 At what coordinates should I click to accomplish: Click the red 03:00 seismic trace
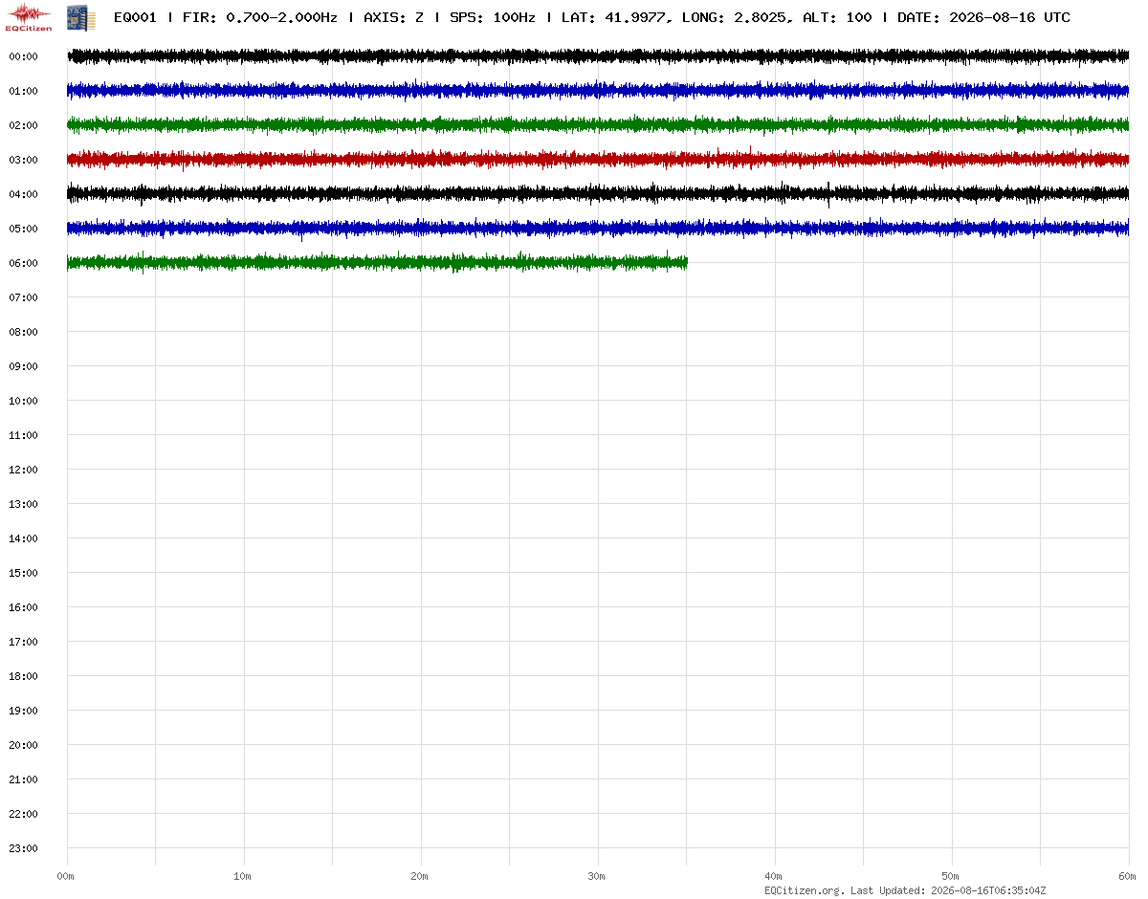598,159
